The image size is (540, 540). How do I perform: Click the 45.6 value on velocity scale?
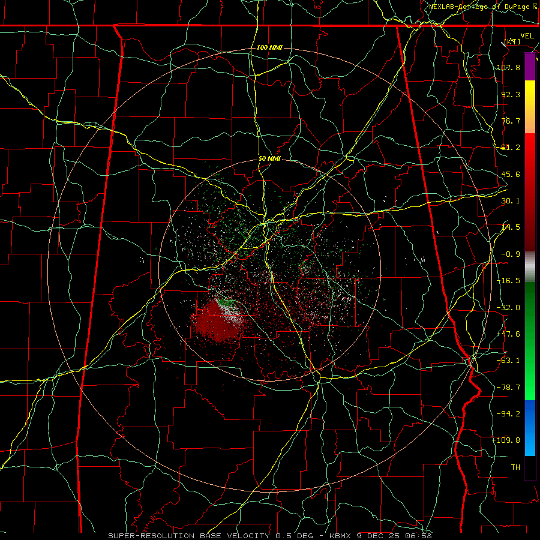(x=511, y=174)
